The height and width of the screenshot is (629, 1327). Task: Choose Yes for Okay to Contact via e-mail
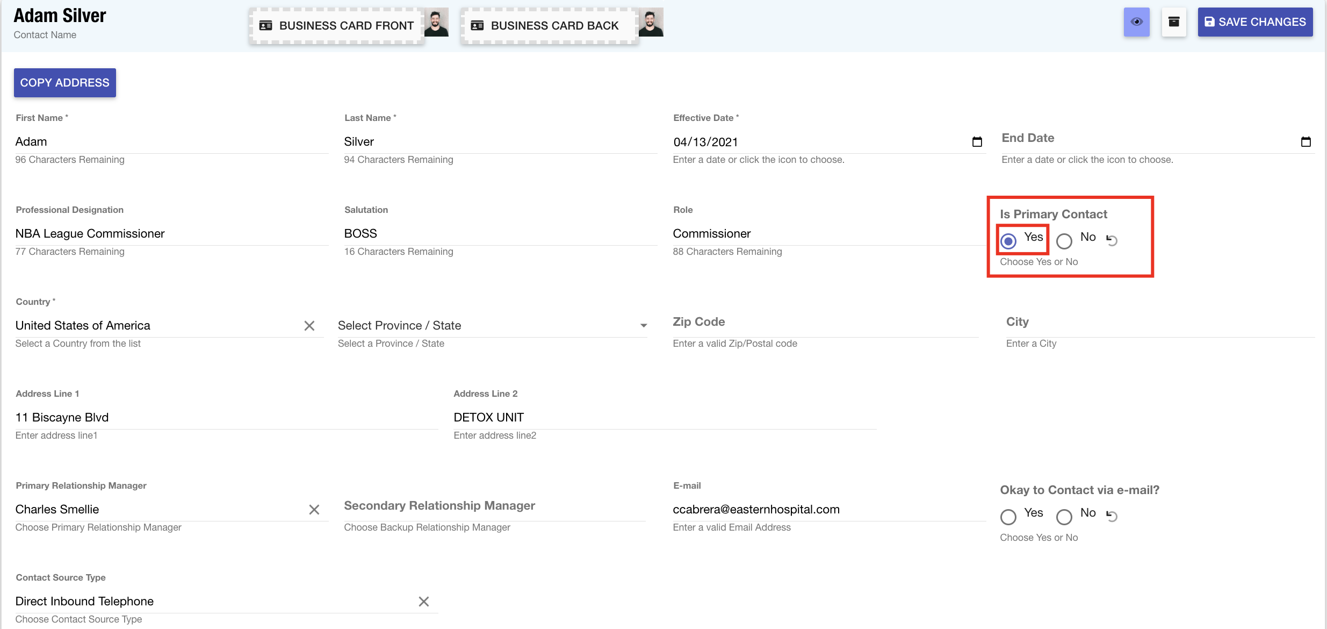1008,517
